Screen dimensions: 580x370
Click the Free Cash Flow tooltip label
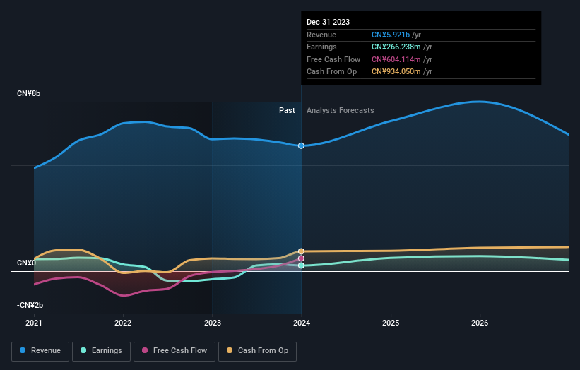pyautogui.click(x=333, y=59)
